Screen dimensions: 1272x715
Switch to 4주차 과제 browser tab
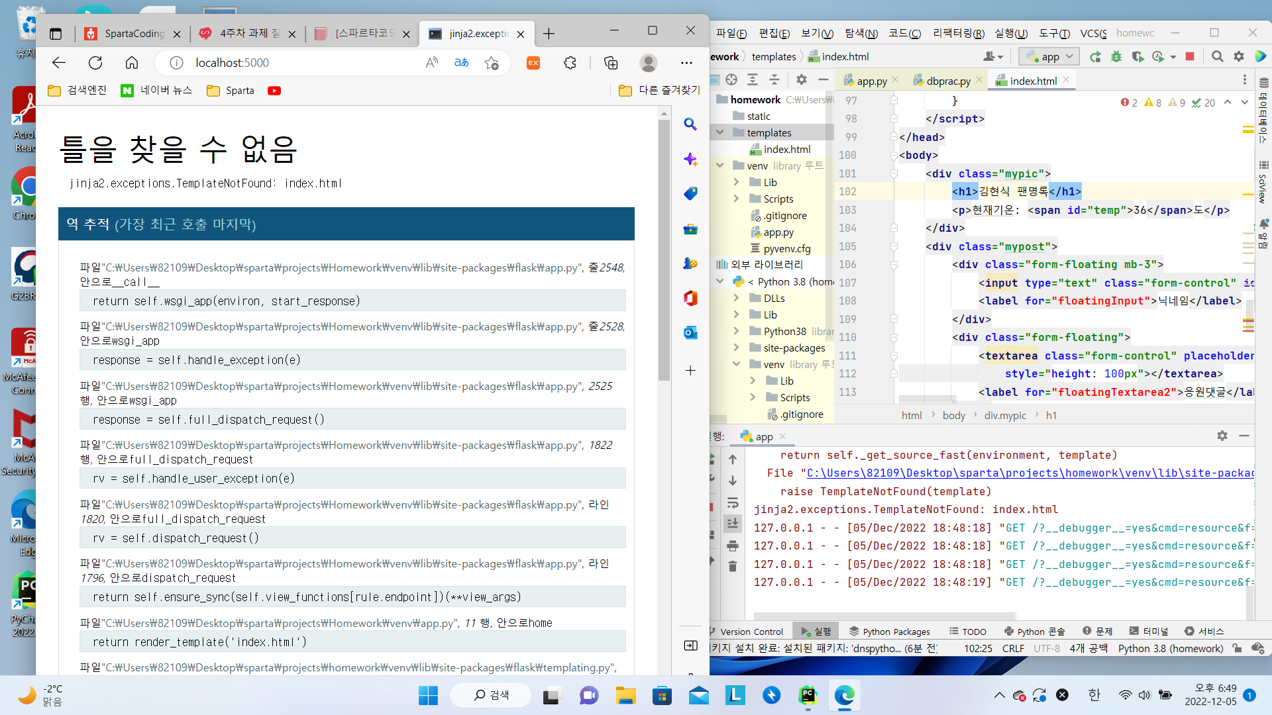click(x=248, y=33)
